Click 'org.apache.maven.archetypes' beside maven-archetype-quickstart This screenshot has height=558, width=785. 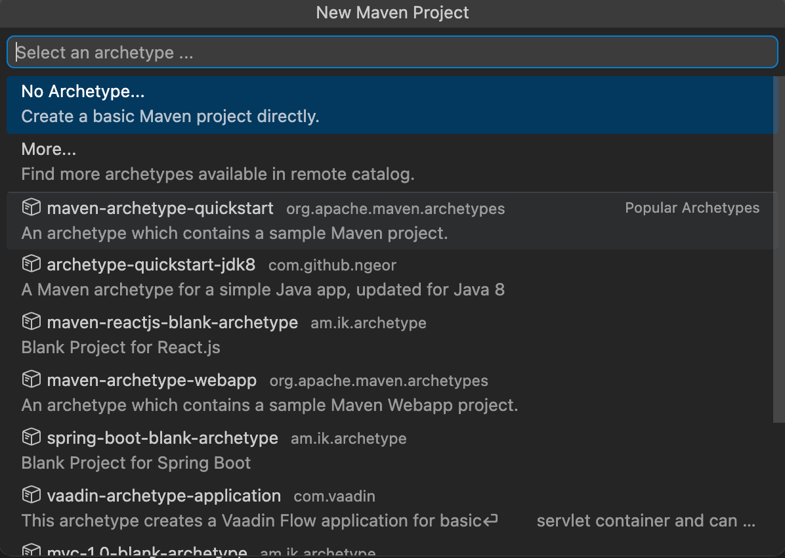tap(396, 208)
